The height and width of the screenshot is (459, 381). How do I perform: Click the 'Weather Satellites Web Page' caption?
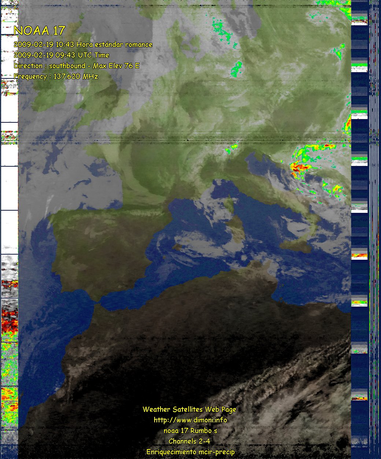189,410
